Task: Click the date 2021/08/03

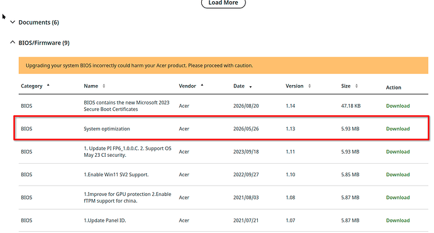Action: (246, 198)
